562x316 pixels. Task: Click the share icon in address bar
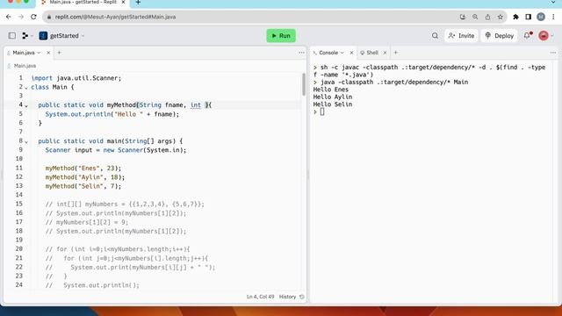tap(487, 17)
